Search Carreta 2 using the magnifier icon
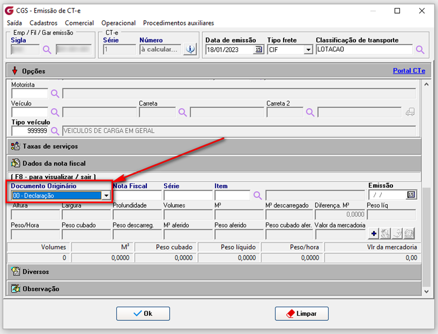This screenshot has width=438, height=334. coord(310,113)
